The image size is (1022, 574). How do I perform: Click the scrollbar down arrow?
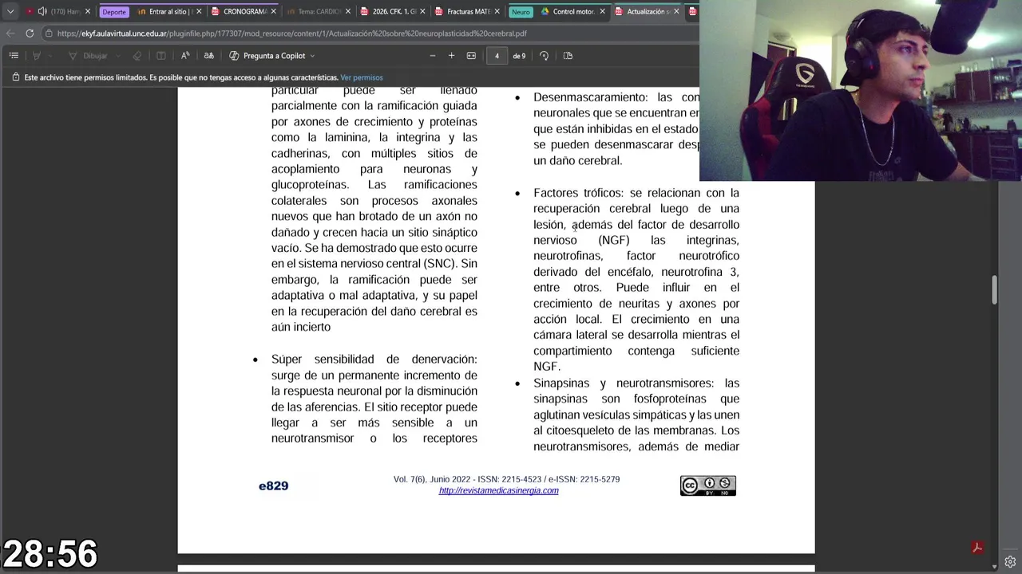(994, 567)
